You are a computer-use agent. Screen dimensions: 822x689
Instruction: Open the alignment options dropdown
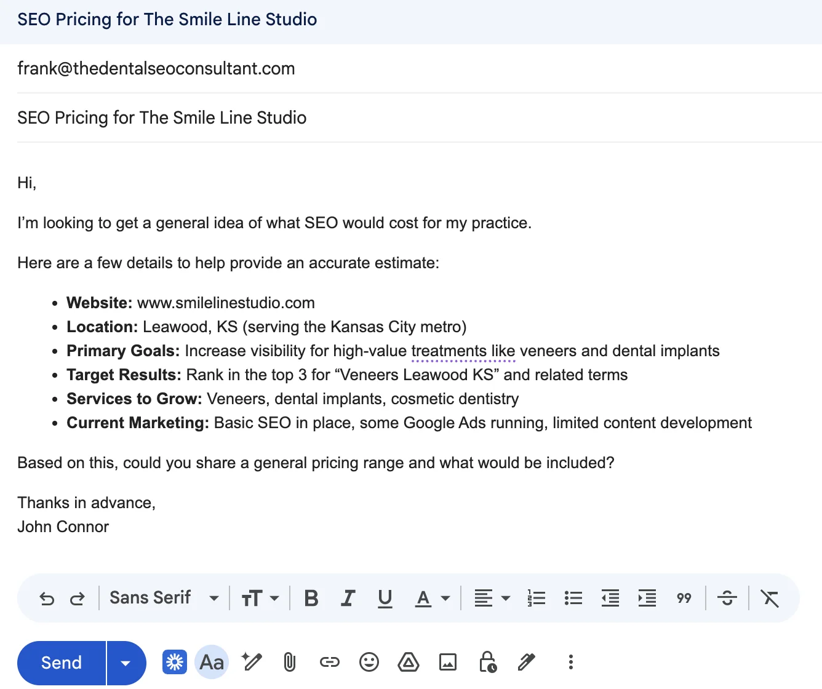491,597
